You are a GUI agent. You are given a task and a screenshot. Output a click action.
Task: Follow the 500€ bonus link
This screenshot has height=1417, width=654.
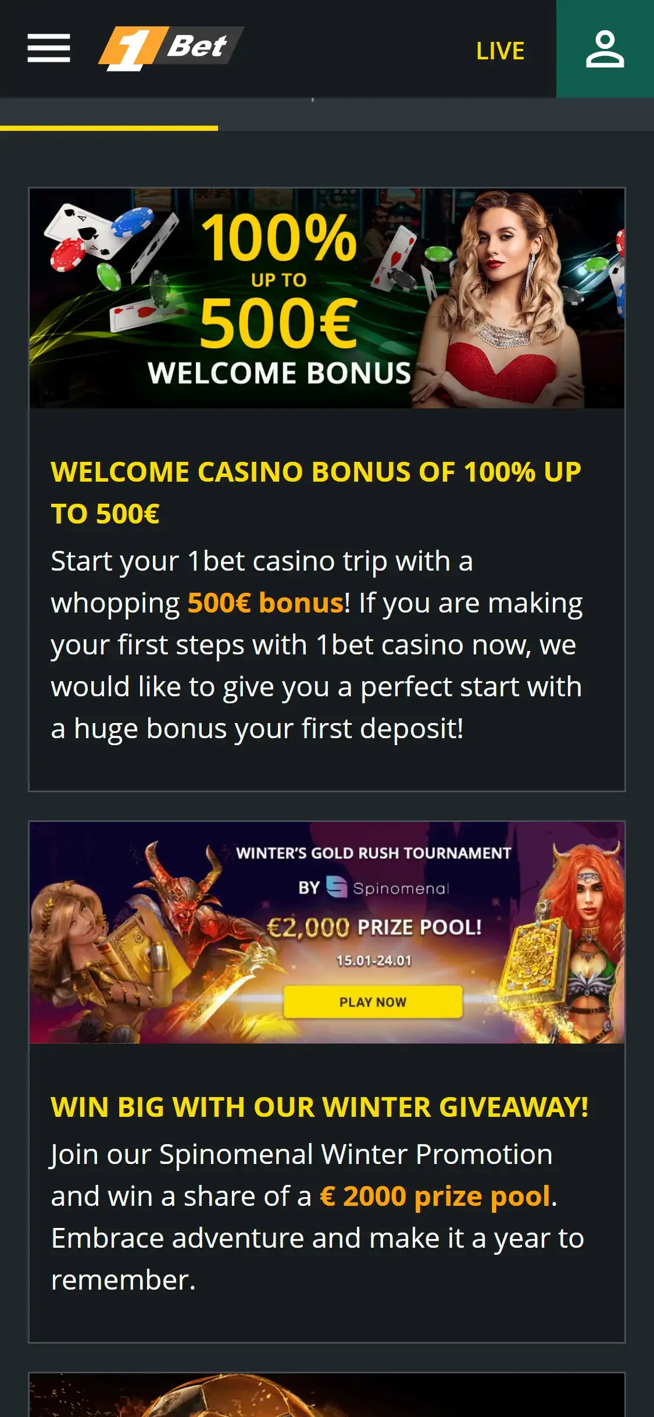click(x=266, y=603)
